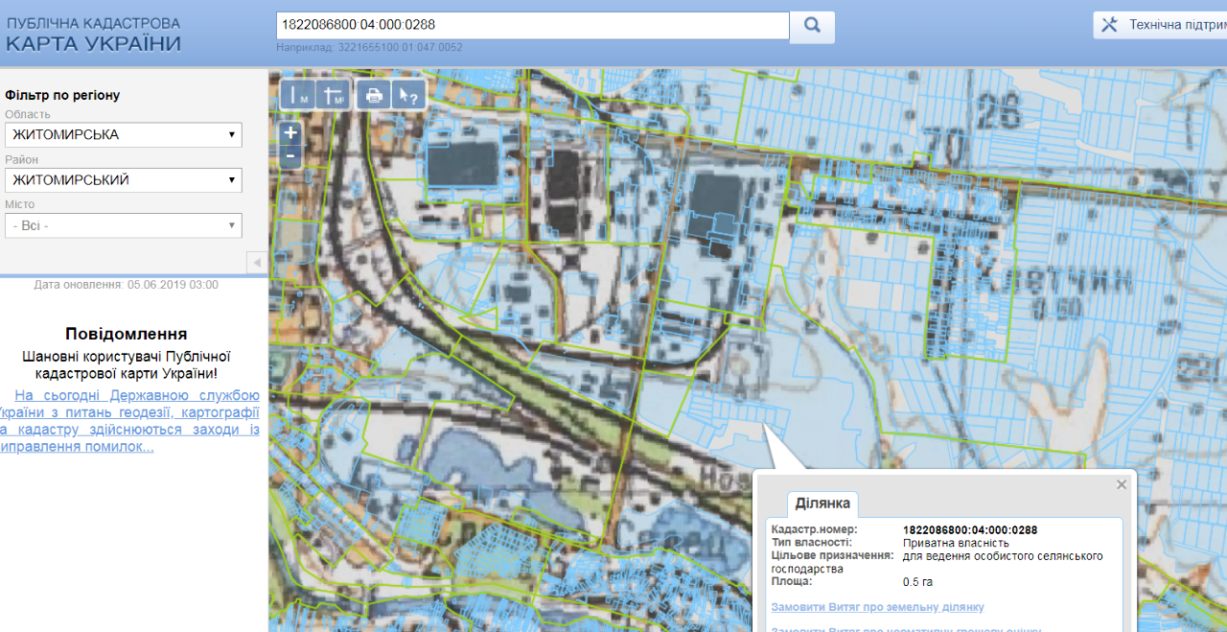The image size is (1227, 632).
Task: Open the Місто dropdown
Action: [x=124, y=225]
